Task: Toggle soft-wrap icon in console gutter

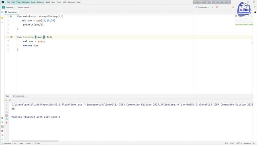Action: [x=7, y=112]
